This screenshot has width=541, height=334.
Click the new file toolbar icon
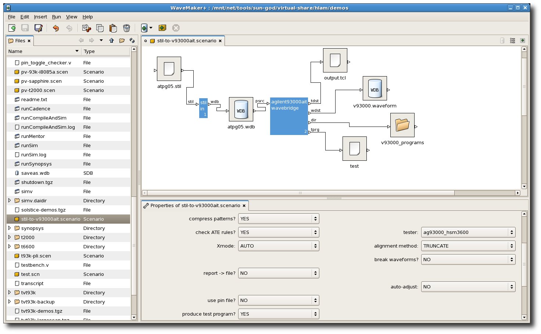[x=12, y=28]
